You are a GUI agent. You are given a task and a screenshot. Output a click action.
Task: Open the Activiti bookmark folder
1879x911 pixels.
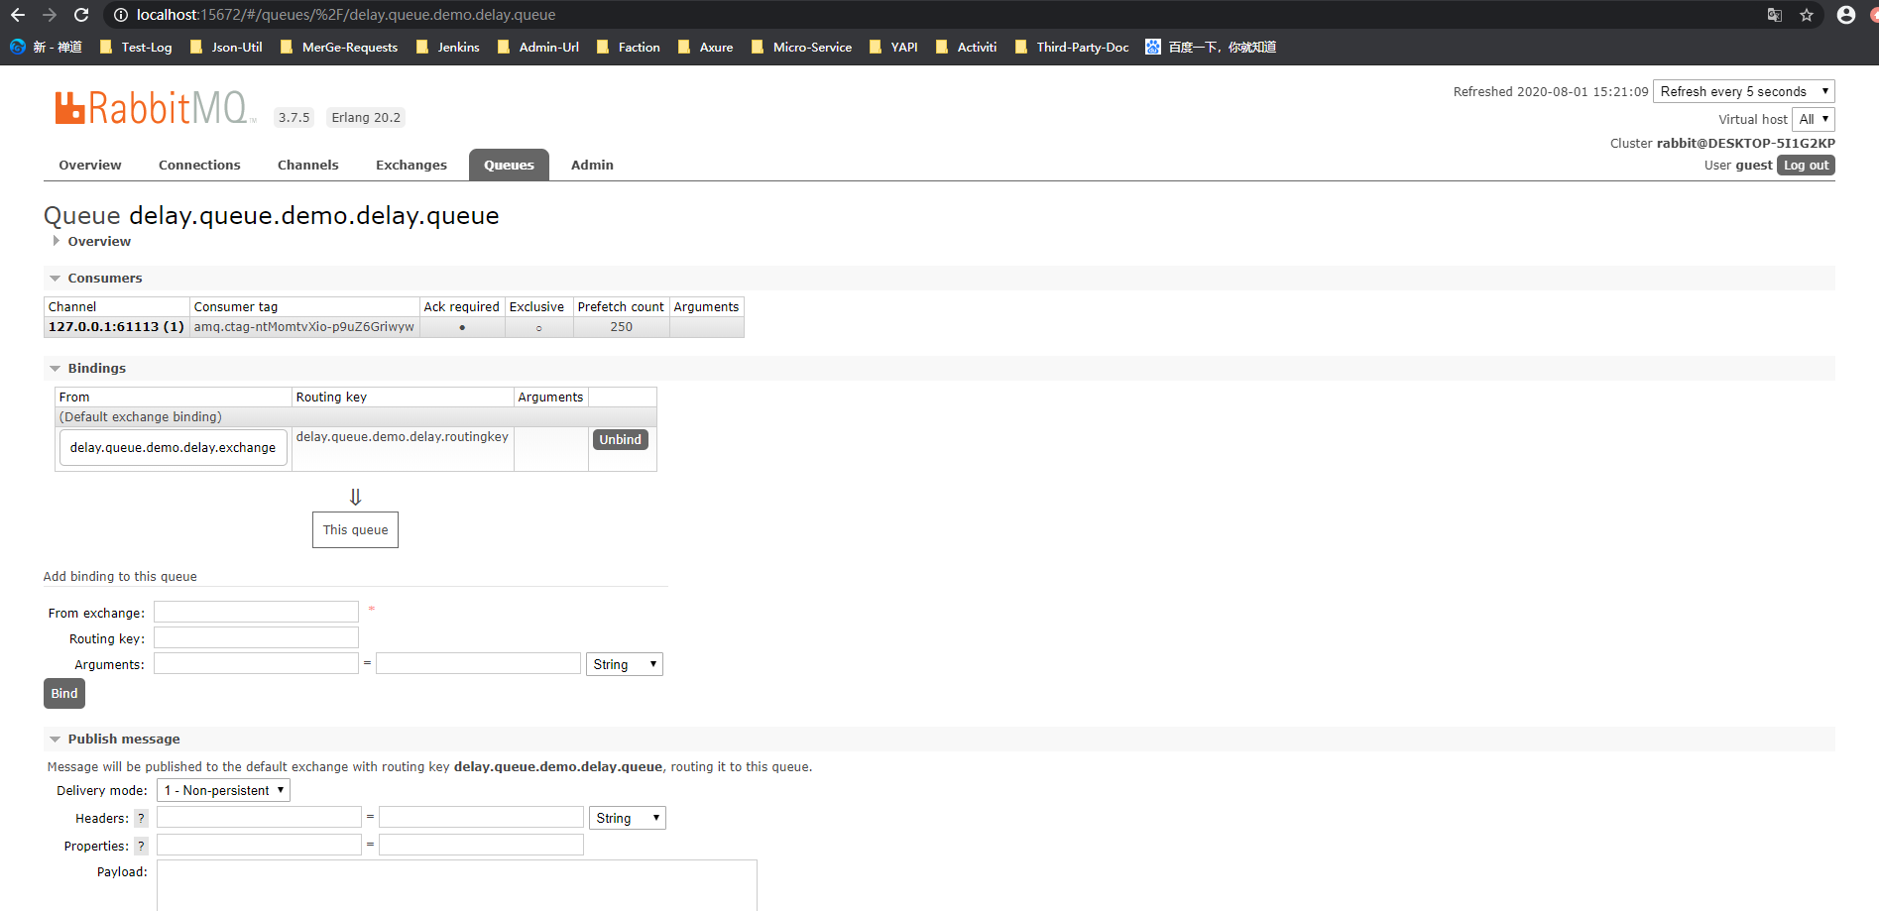[967, 47]
